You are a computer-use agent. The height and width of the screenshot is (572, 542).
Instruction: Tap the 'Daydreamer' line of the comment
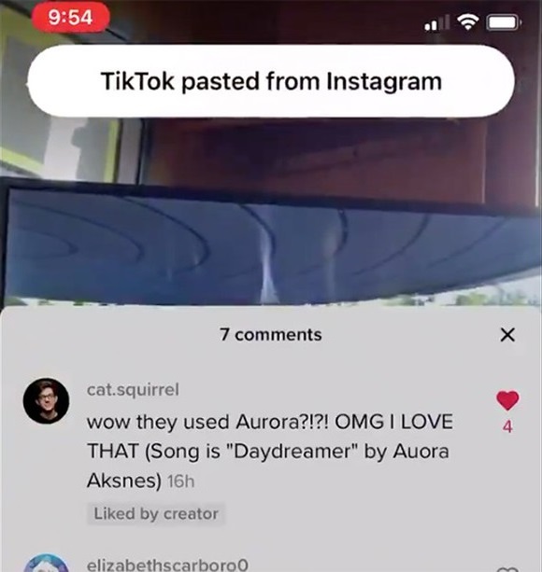tap(267, 452)
